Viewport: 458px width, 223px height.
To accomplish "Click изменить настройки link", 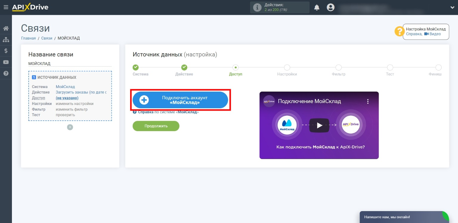I will (x=75, y=104).
